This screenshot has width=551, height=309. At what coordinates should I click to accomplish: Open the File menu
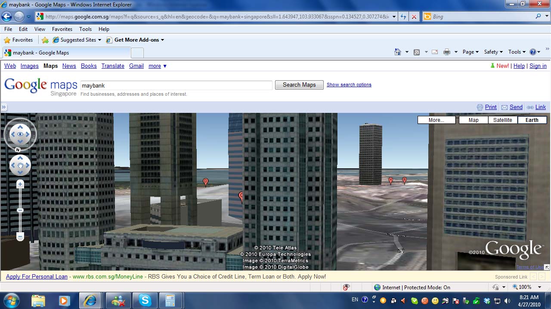pos(8,29)
